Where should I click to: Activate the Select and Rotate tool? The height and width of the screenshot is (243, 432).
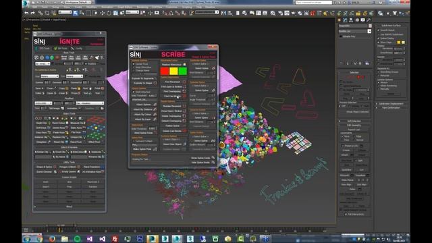click(x=109, y=13)
